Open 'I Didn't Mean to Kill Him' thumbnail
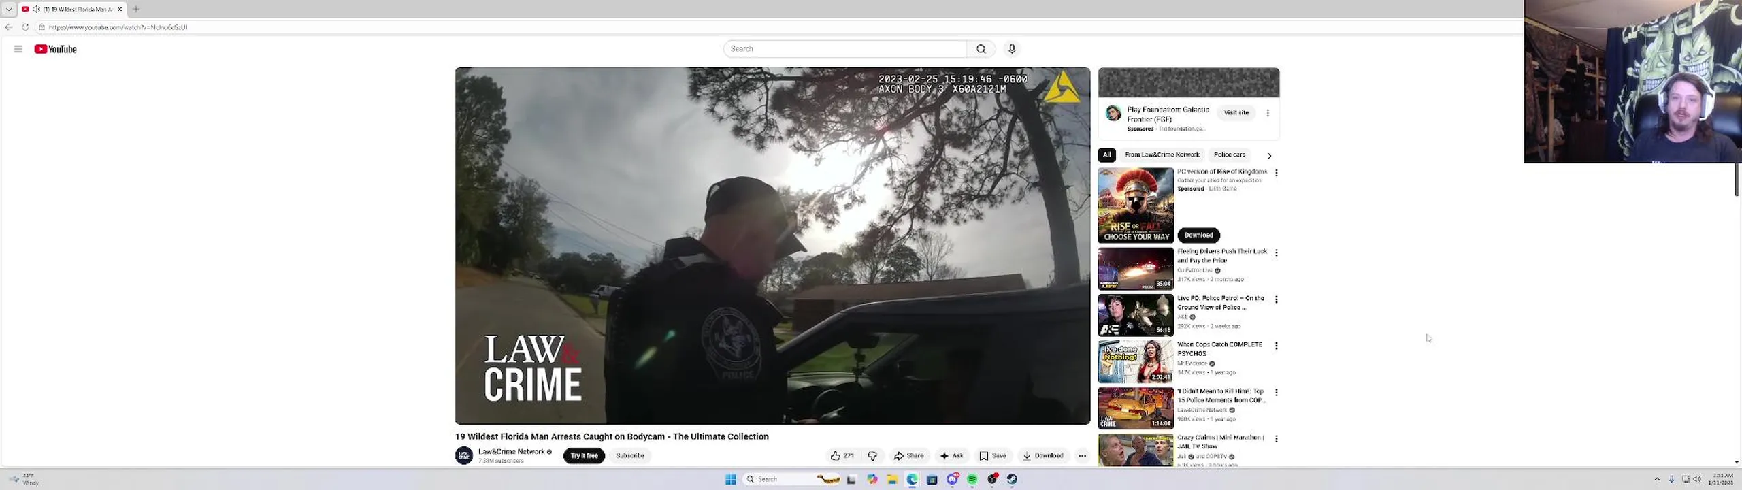The image size is (1742, 490). click(x=1136, y=408)
